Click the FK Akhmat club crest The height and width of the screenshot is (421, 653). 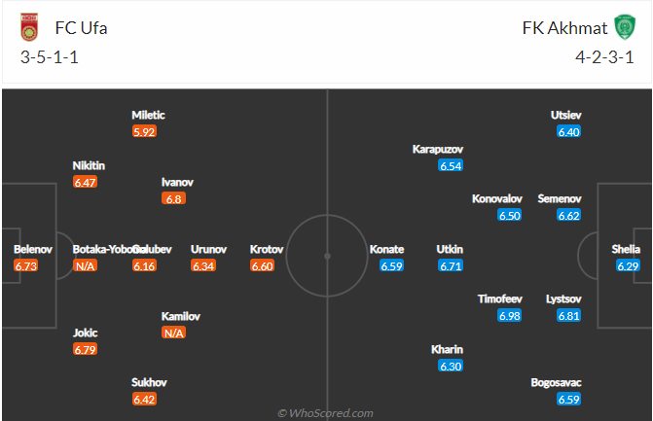625,27
